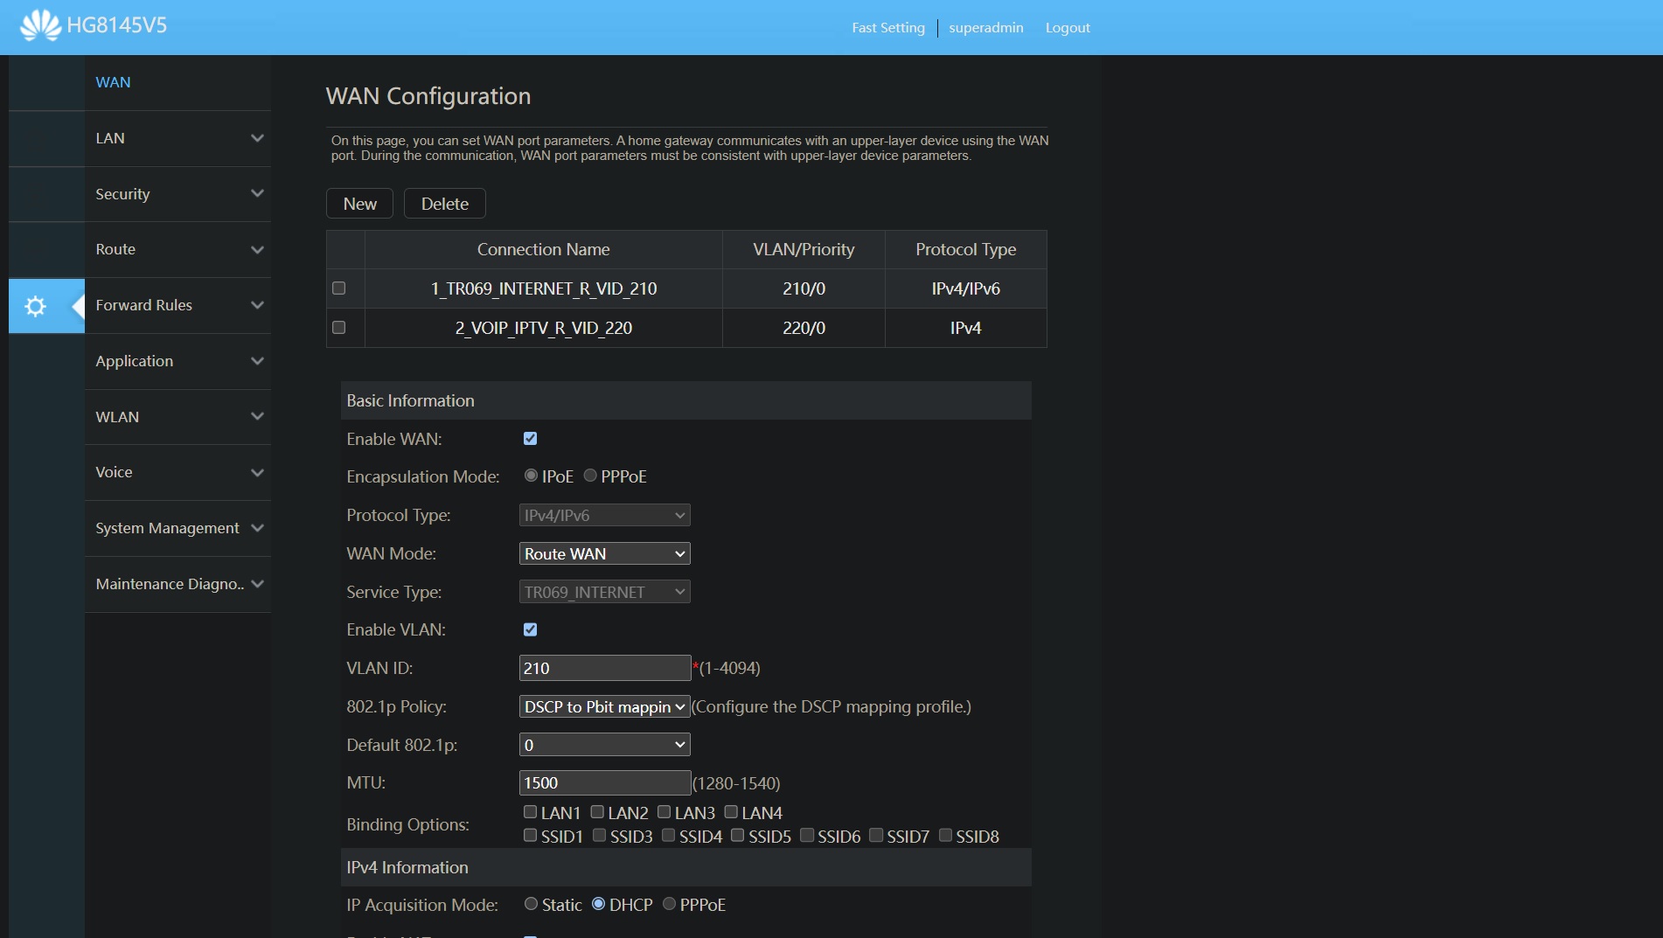This screenshot has width=1663, height=938.
Task: Click the gear settings icon in sidebar
Action: [35, 306]
